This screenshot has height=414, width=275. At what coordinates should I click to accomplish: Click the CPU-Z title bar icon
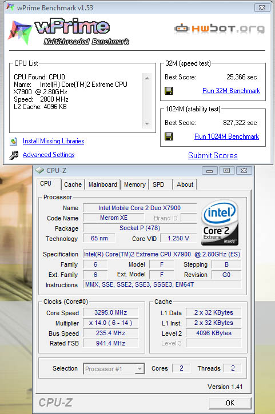39,171
